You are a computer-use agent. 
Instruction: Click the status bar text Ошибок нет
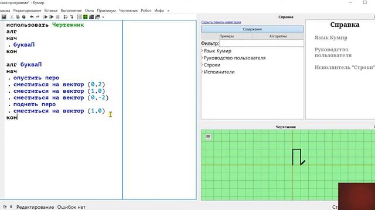[x=71, y=207]
